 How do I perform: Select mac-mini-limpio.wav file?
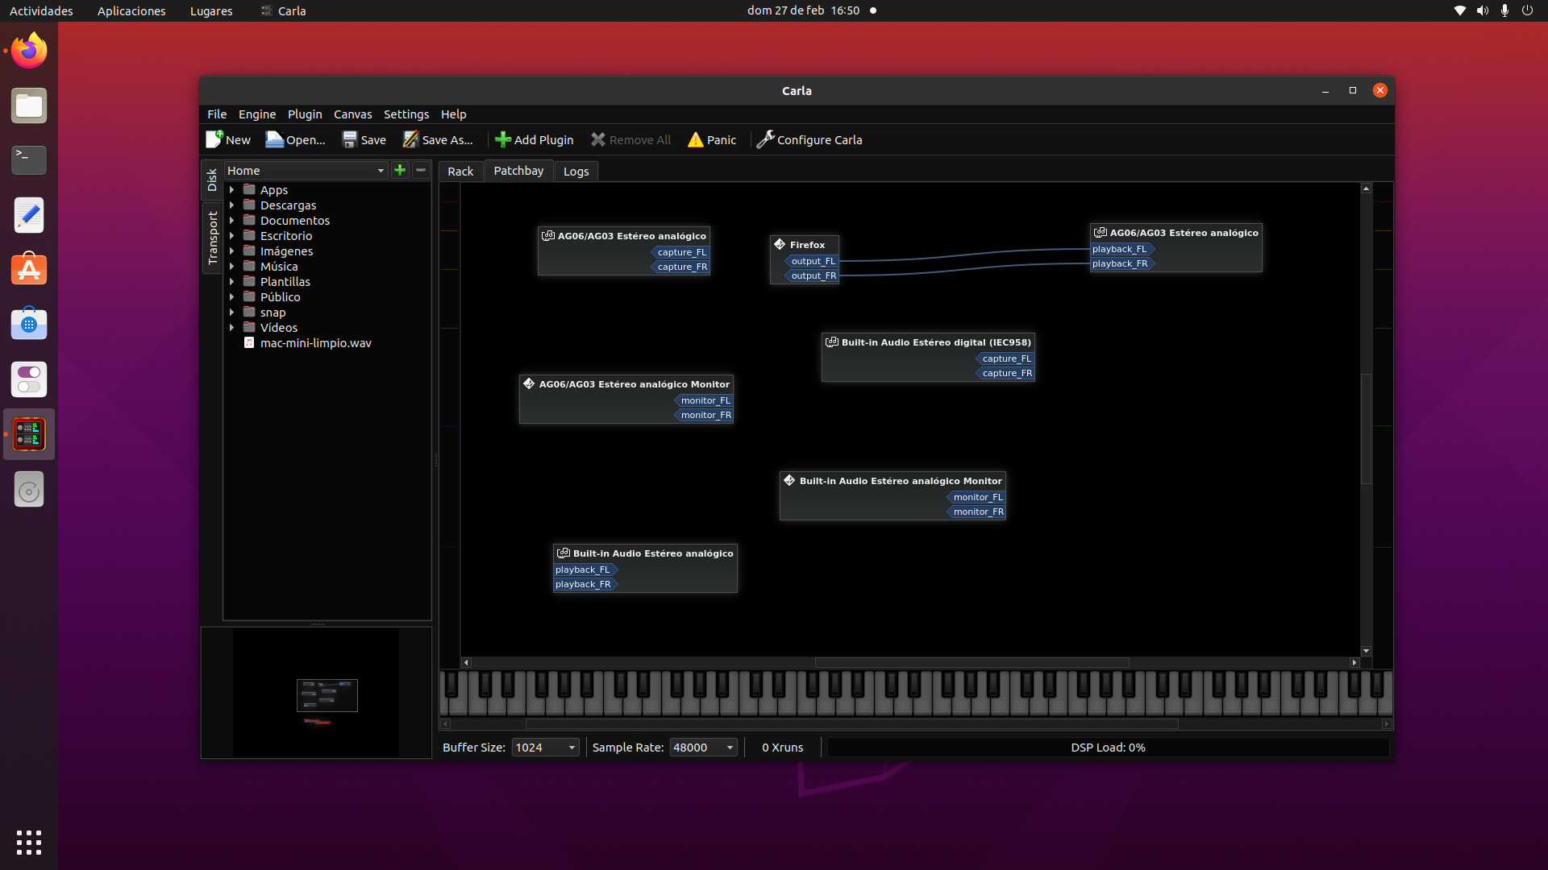315,343
